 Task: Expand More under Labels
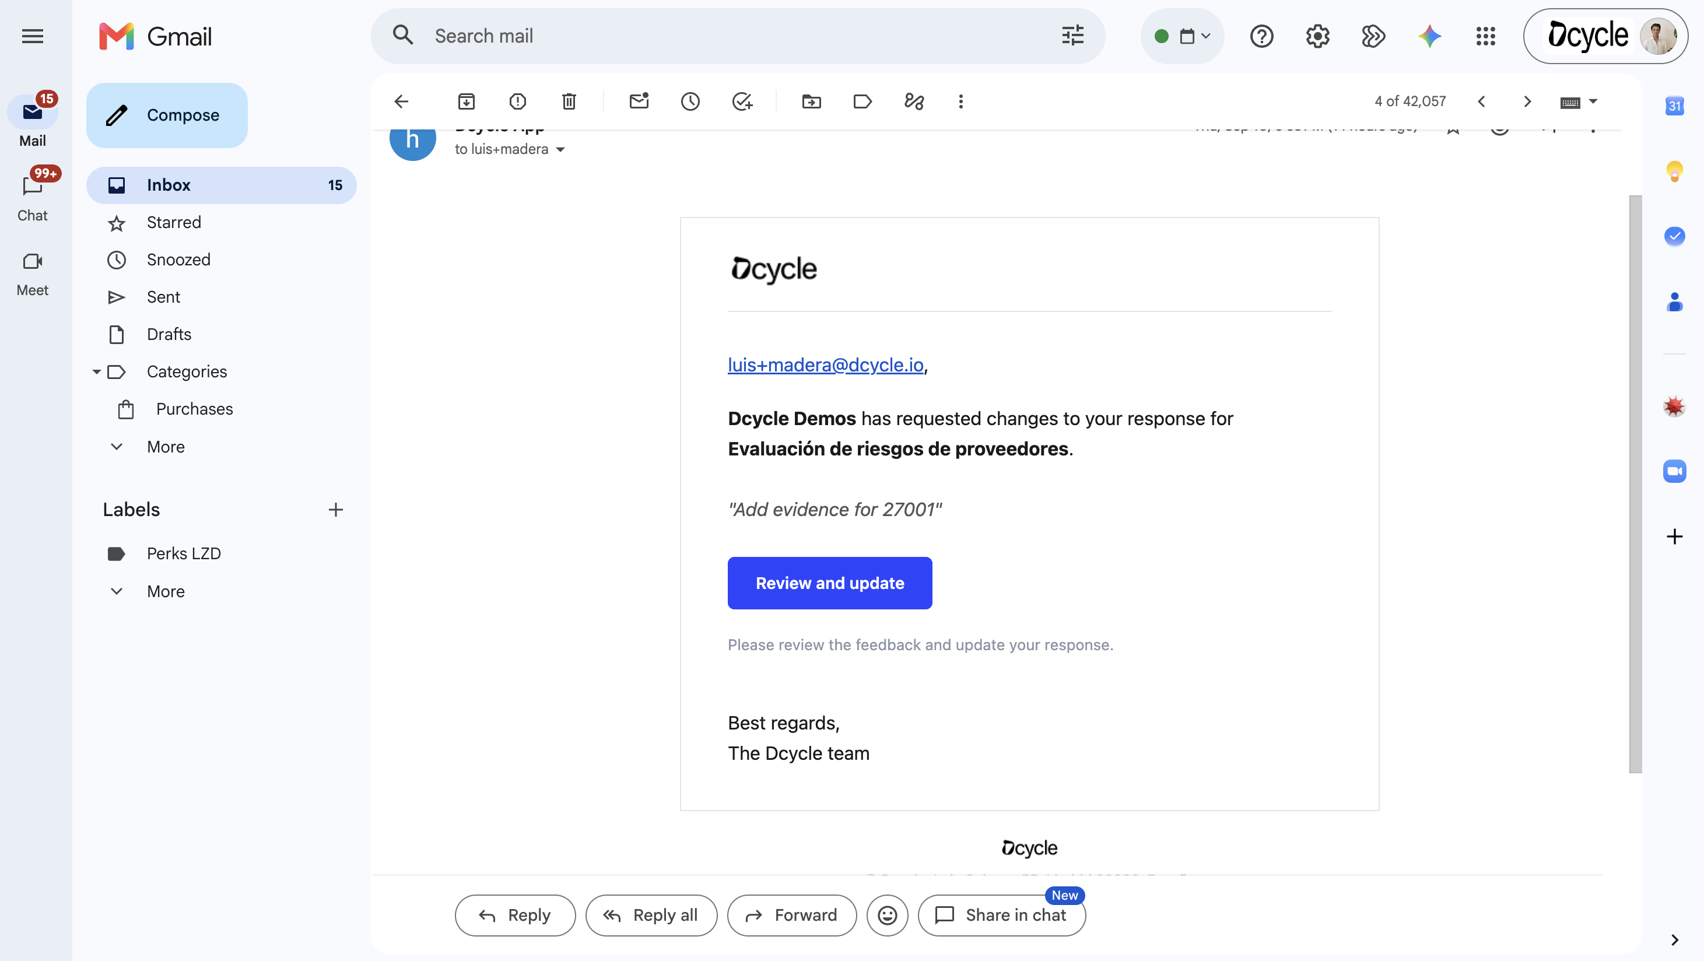click(x=166, y=591)
